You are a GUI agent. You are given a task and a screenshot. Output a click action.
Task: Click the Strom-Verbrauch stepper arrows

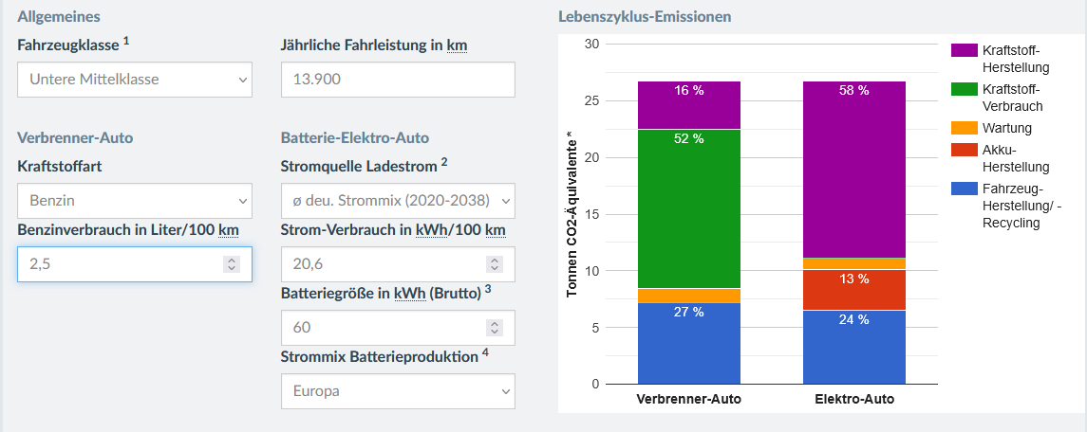494,264
